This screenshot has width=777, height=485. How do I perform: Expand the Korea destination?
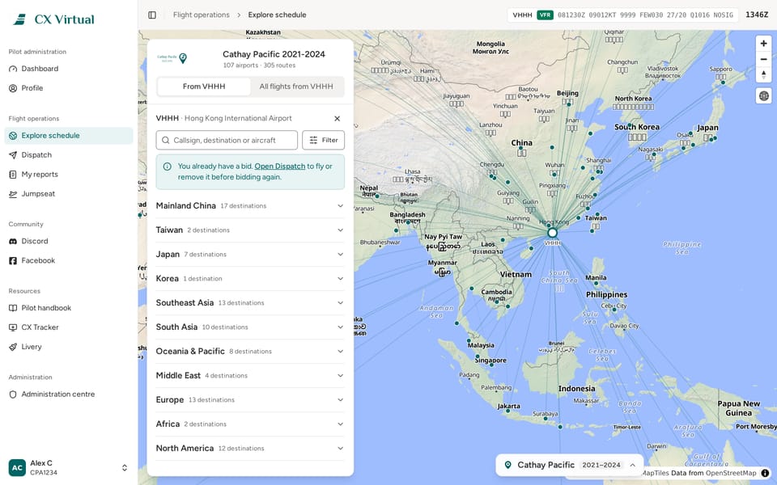tap(250, 279)
